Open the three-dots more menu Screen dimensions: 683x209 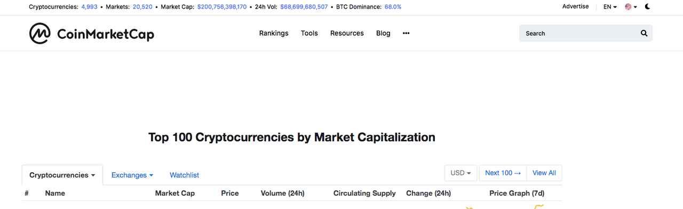(x=406, y=33)
